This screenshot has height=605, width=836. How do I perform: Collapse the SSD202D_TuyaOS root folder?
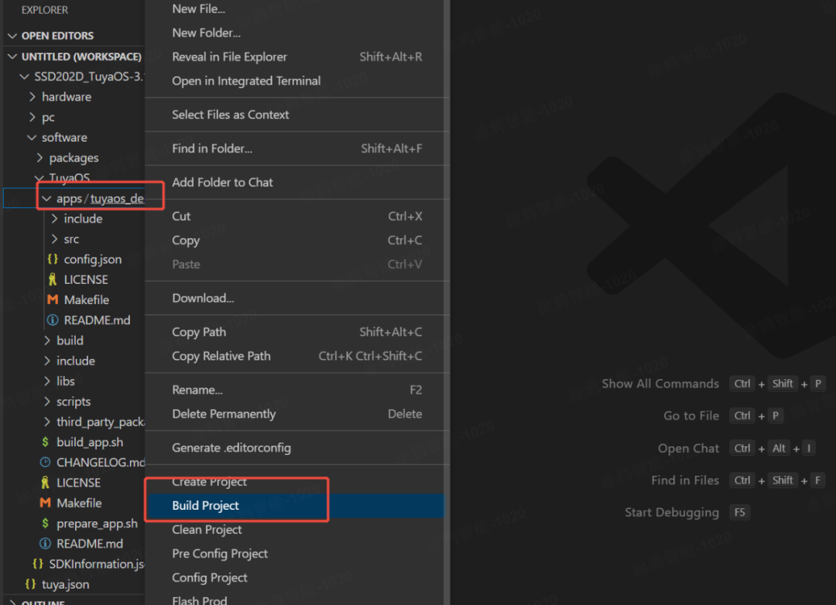(x=24, y=77)
